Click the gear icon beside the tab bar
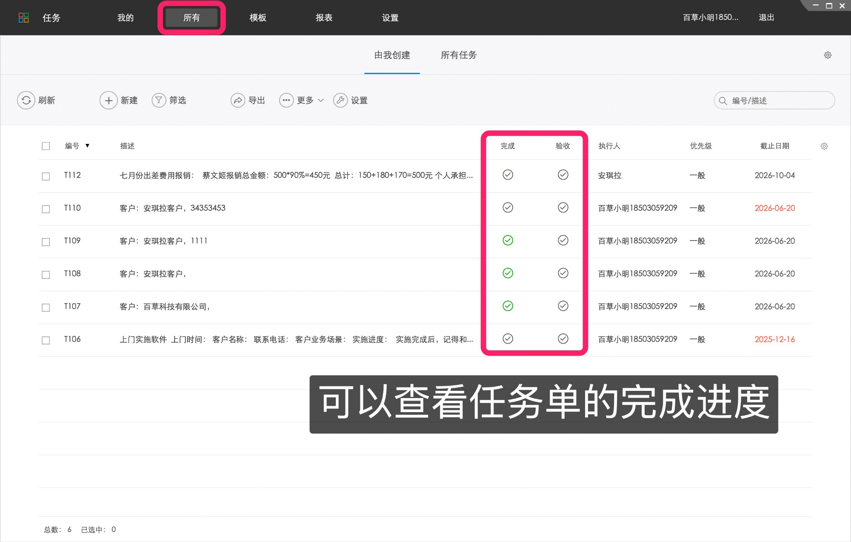The image size is (851, 542). tap(828, 55)
